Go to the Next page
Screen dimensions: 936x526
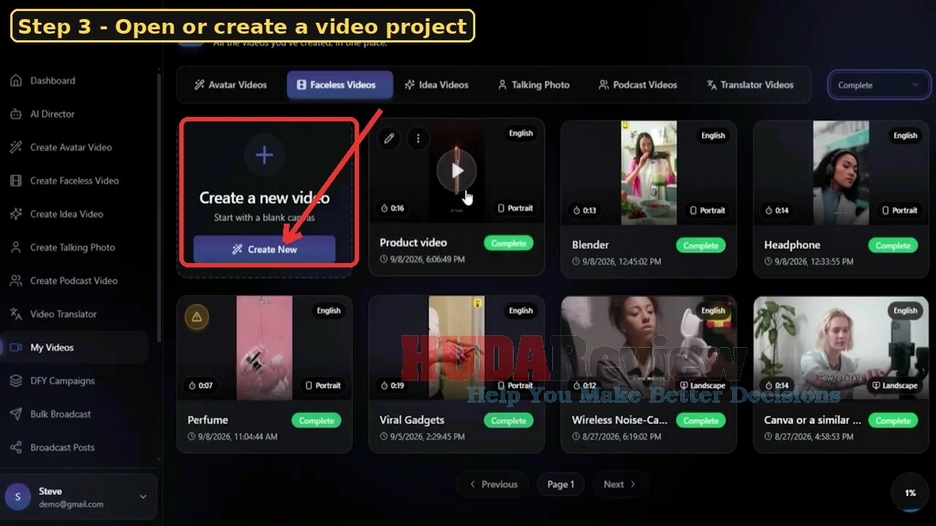(619, 484)
